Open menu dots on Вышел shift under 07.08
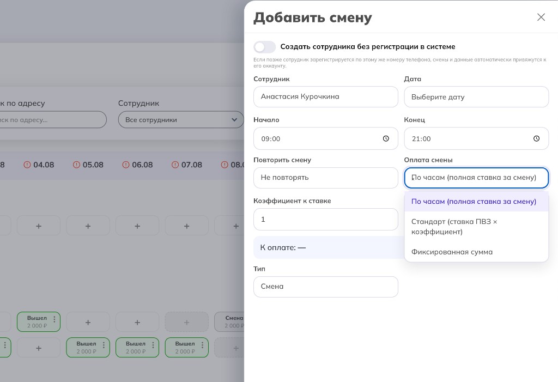558x382 pixels. 203,344
